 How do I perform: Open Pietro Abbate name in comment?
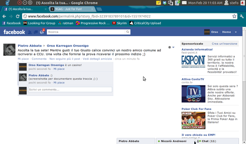(x=39, y=76)
